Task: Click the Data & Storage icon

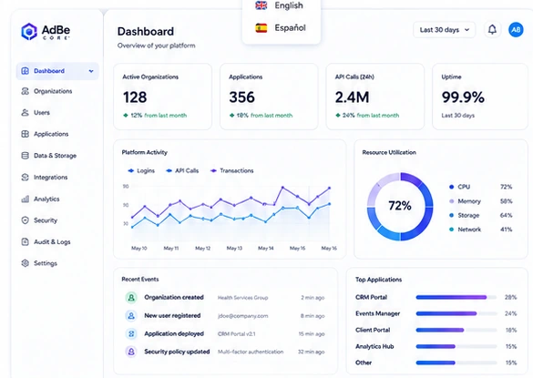Action: point(25,156)
